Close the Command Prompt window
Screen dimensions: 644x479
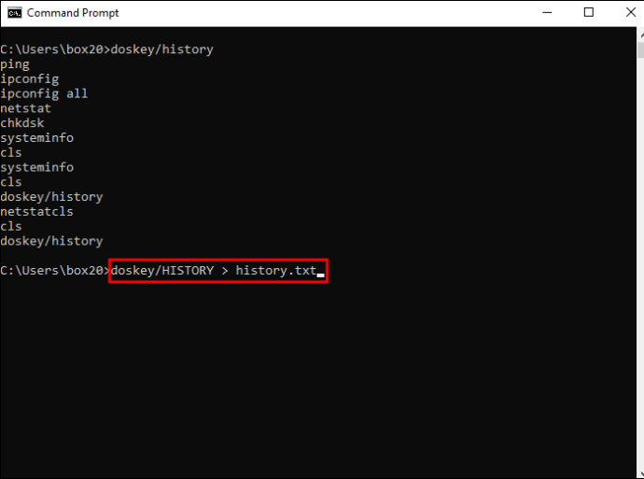(630, 13)
